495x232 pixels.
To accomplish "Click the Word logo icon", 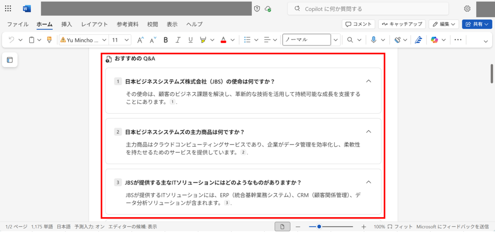I will click(x=27, y=9).
